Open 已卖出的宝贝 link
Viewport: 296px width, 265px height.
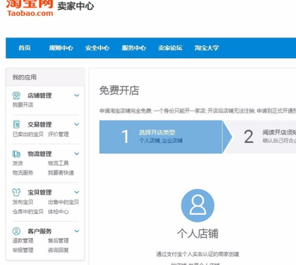pyautogui.click(x=28, y=135)
